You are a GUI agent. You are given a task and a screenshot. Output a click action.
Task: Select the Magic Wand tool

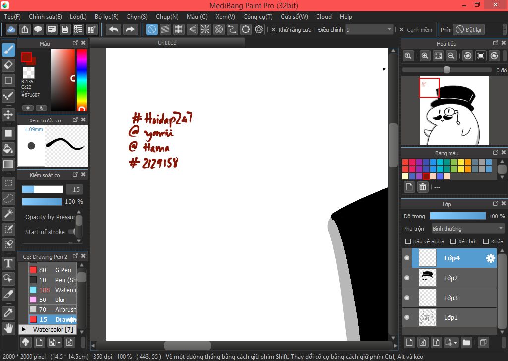pyautogui.click(x=8, y=213)
